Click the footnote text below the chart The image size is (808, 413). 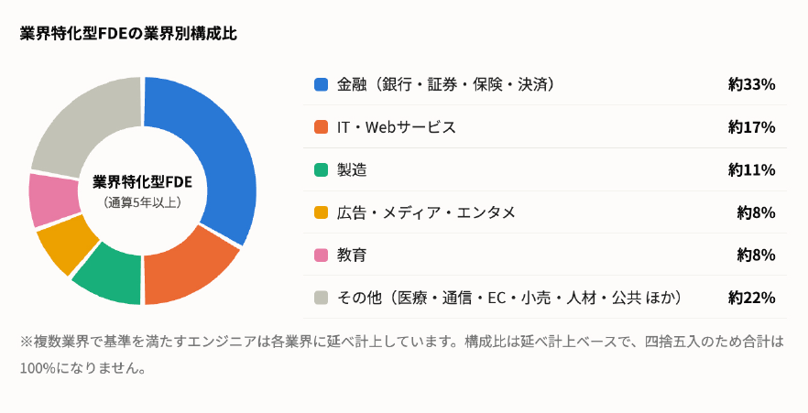pos(402,354)
